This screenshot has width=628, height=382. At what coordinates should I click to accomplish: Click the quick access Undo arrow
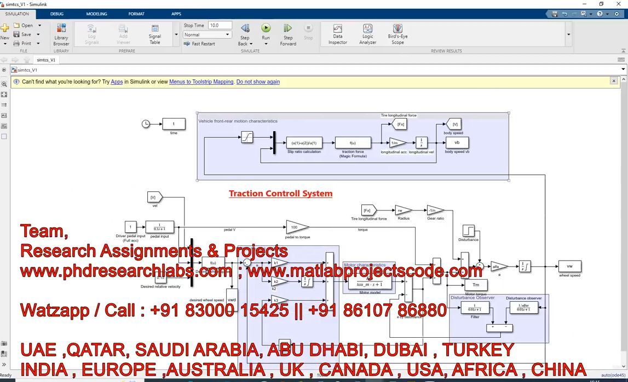tap(564, 14)
